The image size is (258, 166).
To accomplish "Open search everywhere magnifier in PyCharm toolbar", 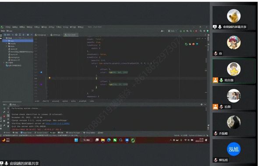I will [201, 31].
